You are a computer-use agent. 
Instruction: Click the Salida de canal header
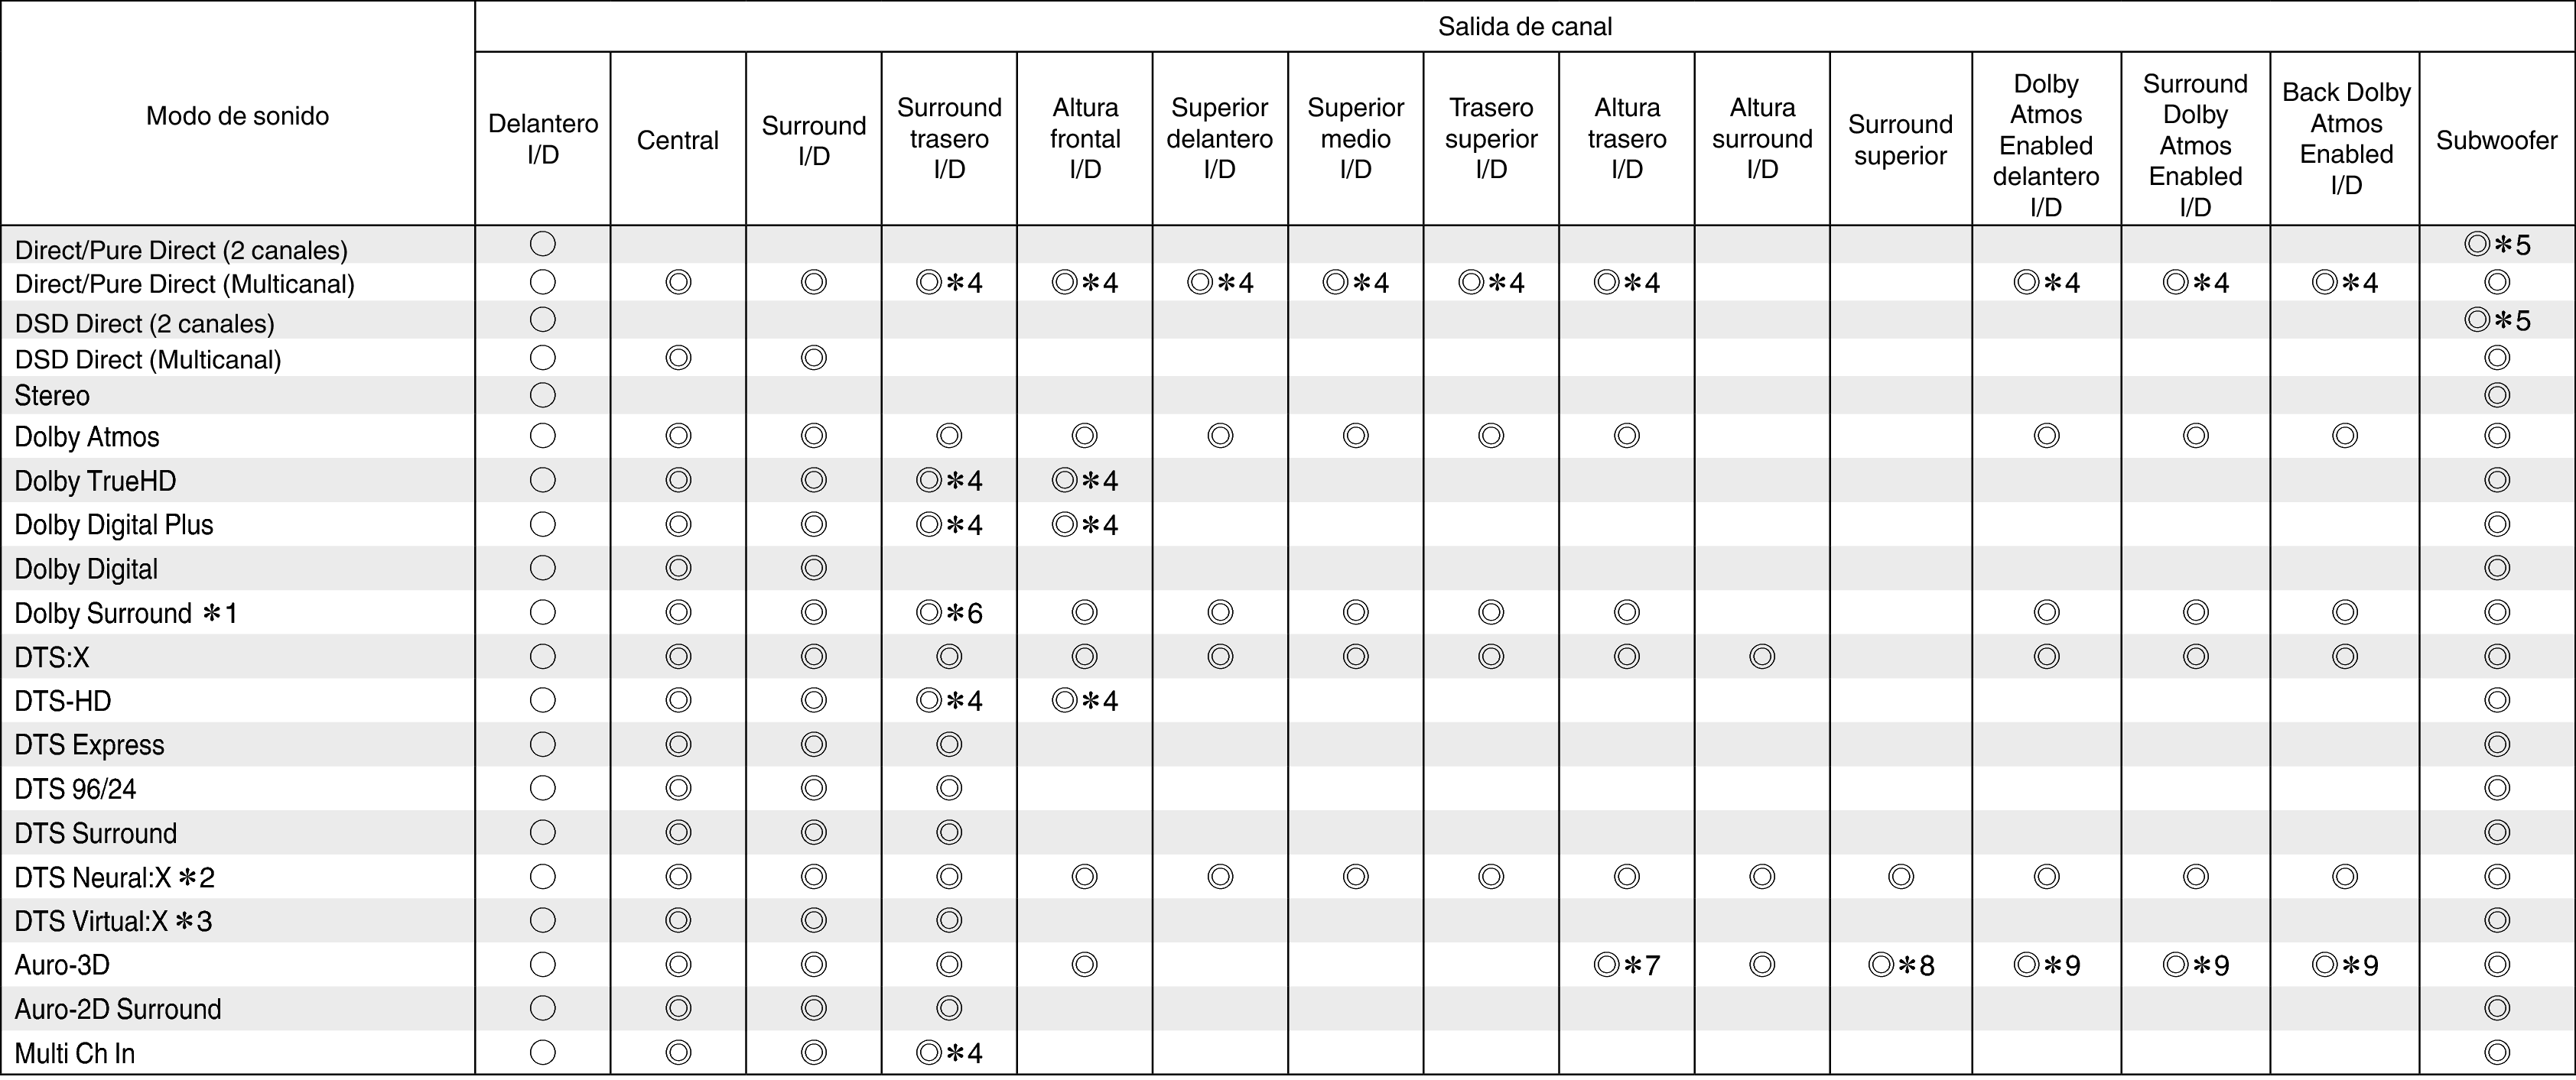click(x=1525, y=26)
